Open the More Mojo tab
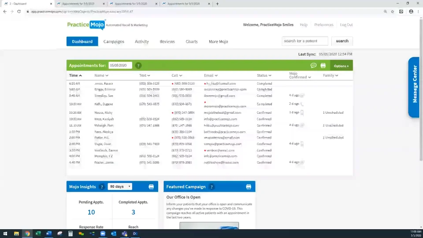The image size is (423, 238). pyautogui.click(x=218, y=41)
